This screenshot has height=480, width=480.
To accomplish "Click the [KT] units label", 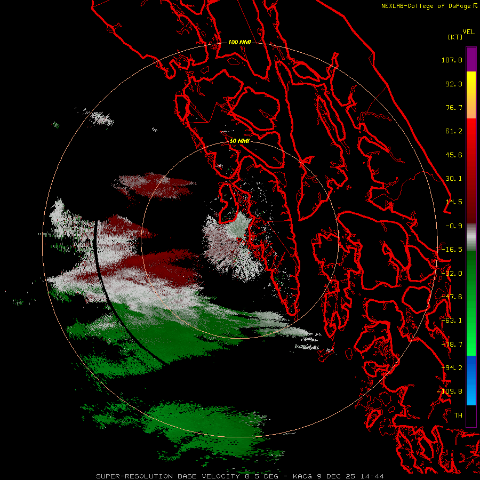I will pyautogui.click(x=455, y=37).
